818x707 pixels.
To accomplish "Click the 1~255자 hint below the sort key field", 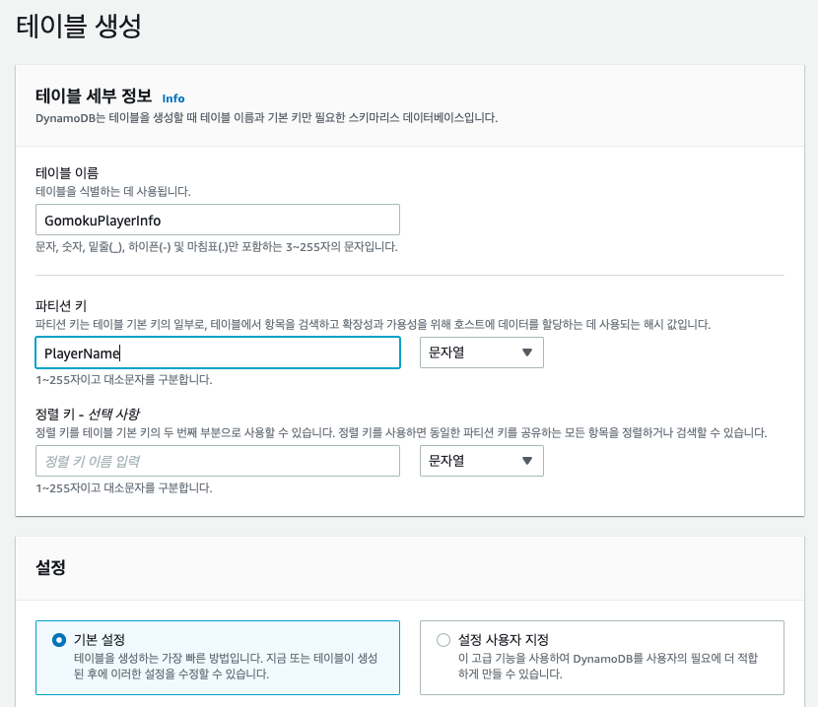I will (x=123, y=488).
